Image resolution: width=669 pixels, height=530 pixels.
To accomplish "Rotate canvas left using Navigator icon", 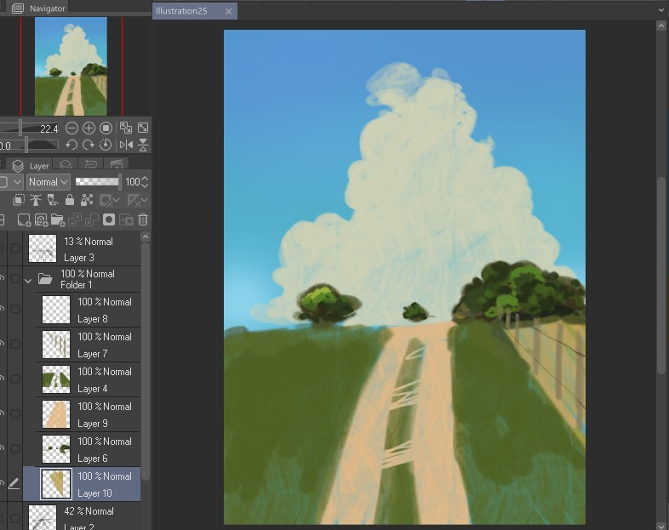I will pyautogui.click(x=72, y=145).
